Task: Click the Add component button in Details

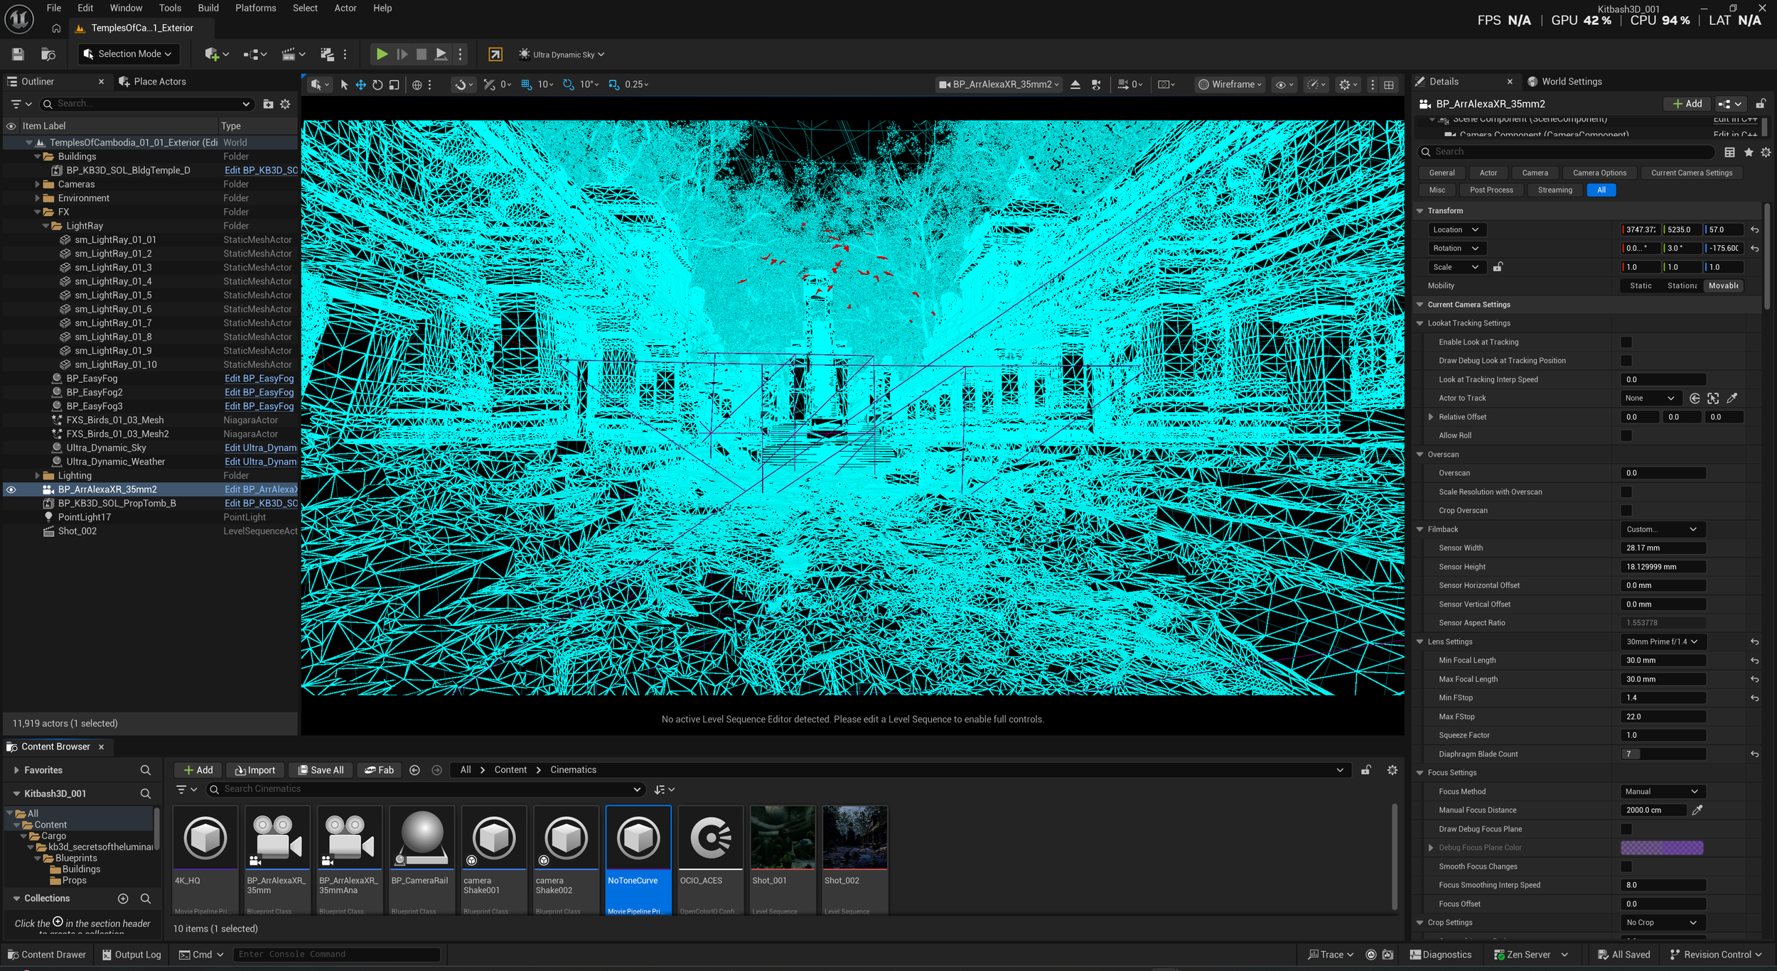Action: point(1687,104)
